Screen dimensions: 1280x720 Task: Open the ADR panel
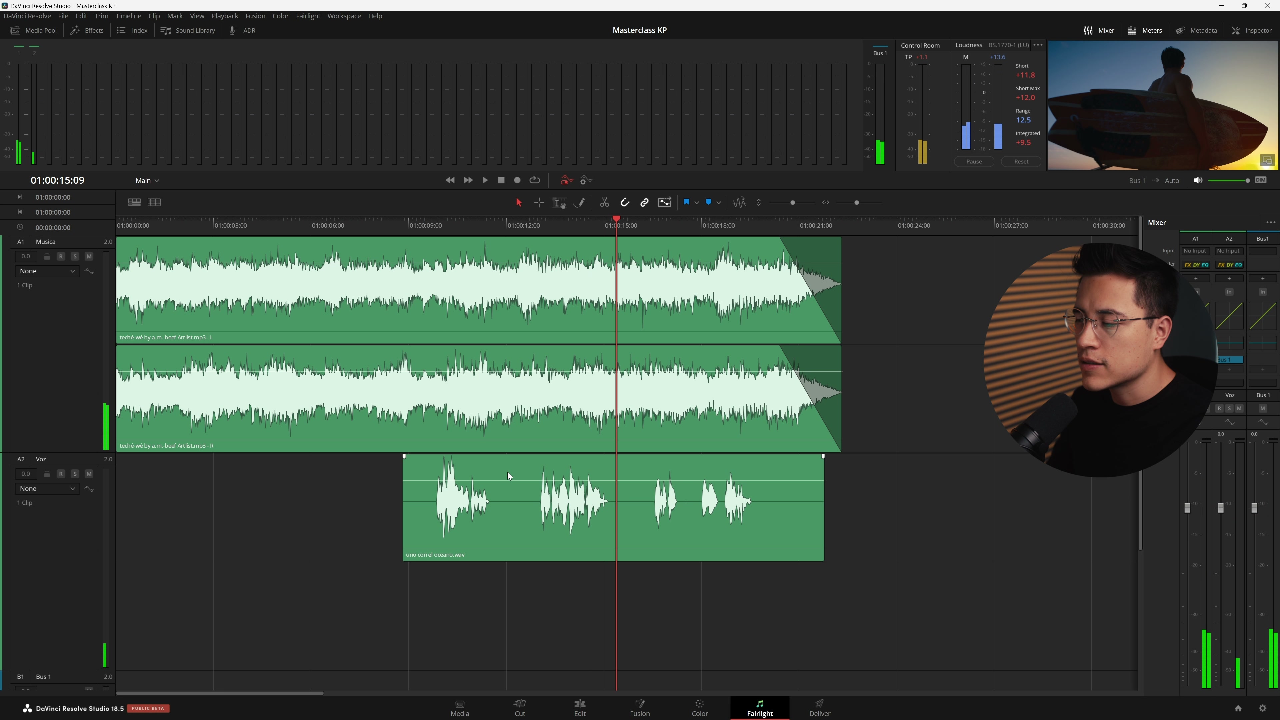(242, 30)
